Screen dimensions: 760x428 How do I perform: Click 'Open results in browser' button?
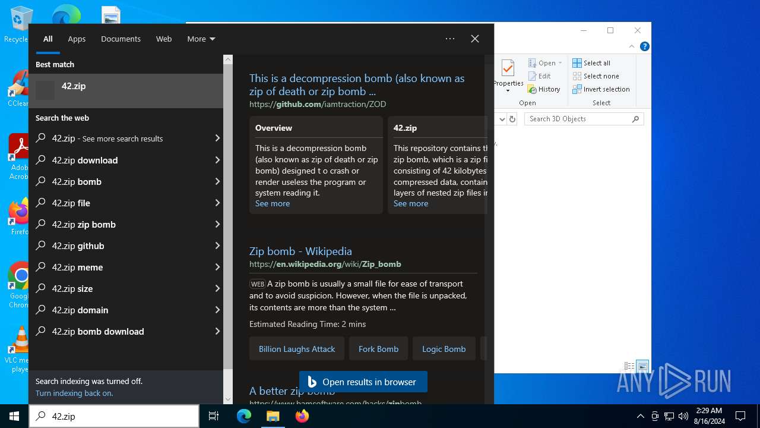pos(363,382)
